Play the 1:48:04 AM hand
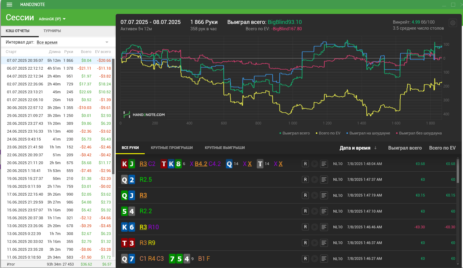Viewport: 463px width, 268px height. [315, 164]
